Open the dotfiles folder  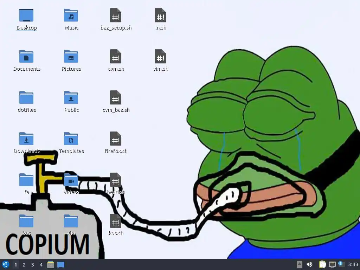point(26,98)
